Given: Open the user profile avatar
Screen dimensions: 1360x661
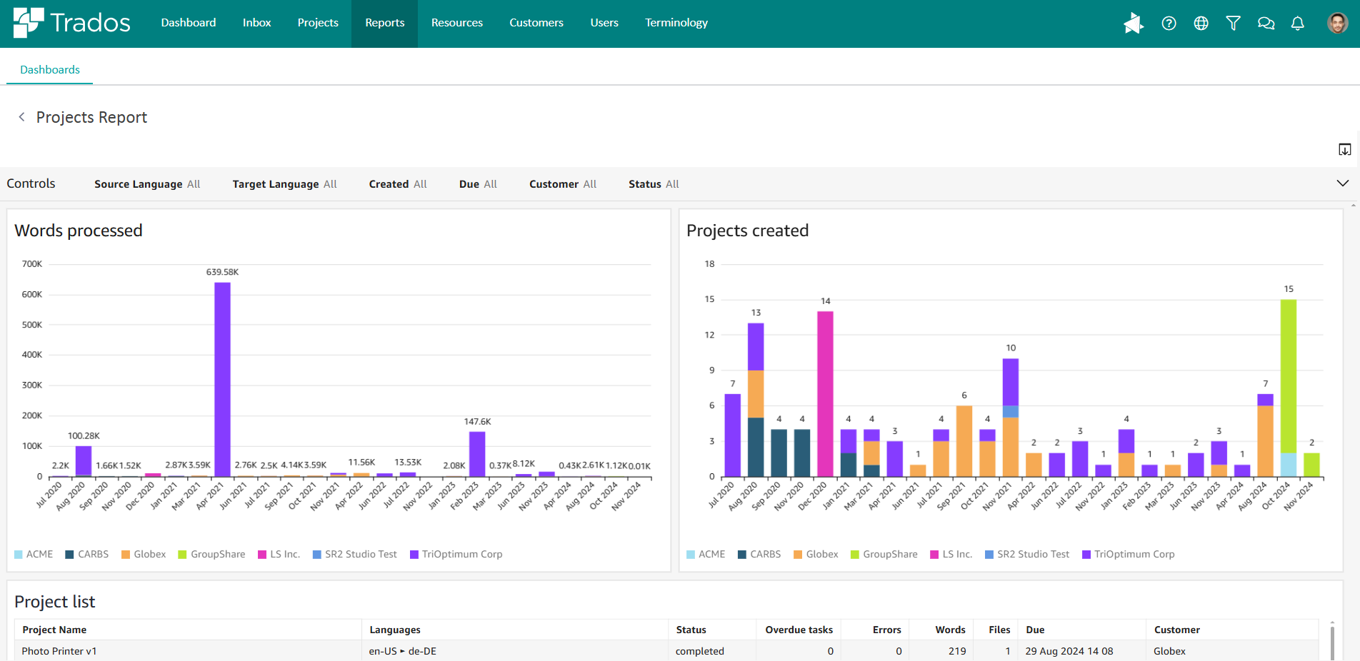Looking at the screenshot, I should (x=1337, y=24).
